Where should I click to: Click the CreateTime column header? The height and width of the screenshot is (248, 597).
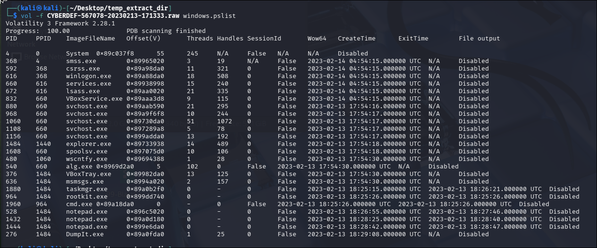pyautogui.click(x=357, y=38)
